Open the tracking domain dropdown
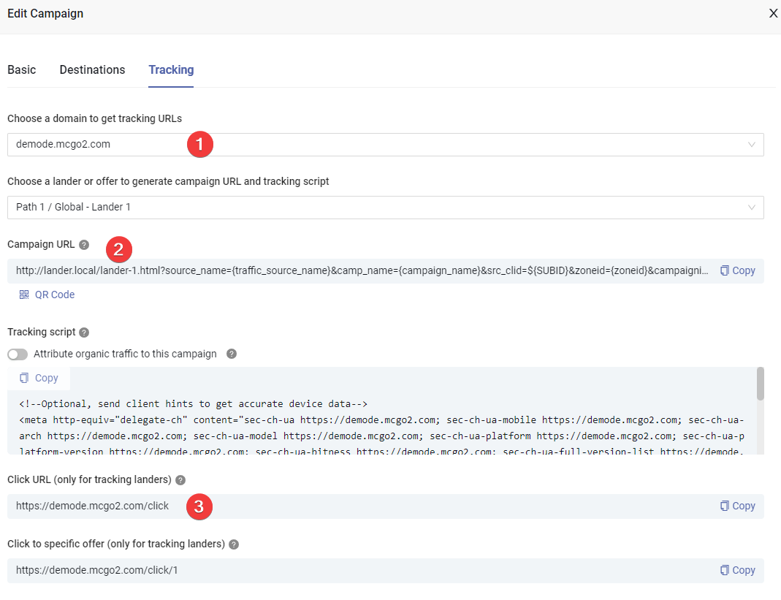Screen dimensions: 781x600 386,145
